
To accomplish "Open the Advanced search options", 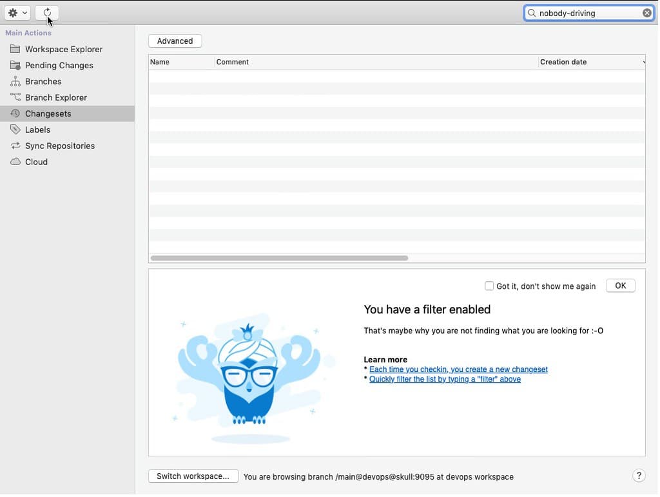I will 175,41.
